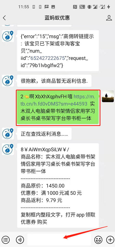Open the contact profile icon
Screen dimensions: 115x247
pyautogui.click(x=109, y=18)
